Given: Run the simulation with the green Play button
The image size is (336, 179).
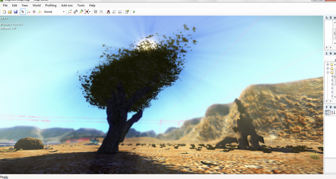Looking at the screenshot, I should (x=134, y=12).
